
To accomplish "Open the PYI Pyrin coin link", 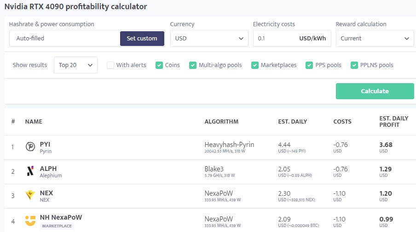I will (x=45, y=144).
